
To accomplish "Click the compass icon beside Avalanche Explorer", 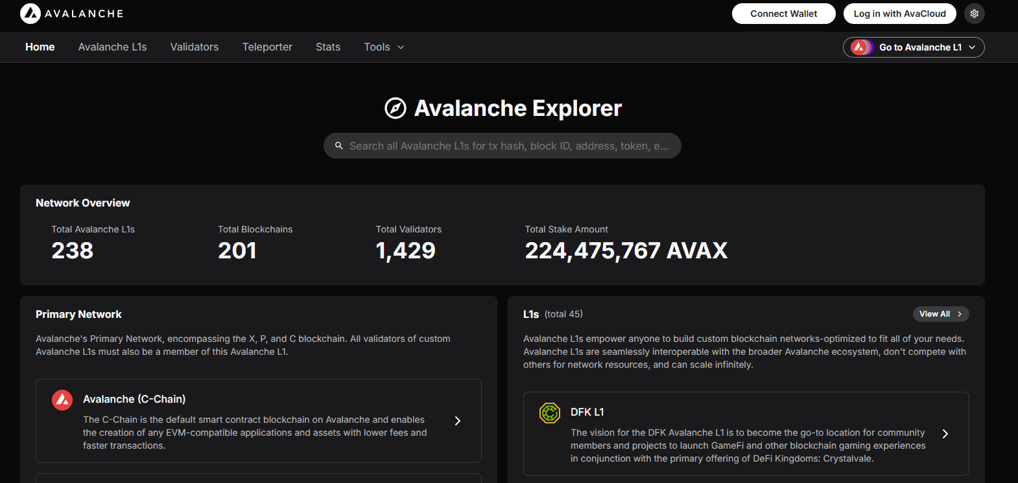I will pyautogui.click(x=396, y=108).
